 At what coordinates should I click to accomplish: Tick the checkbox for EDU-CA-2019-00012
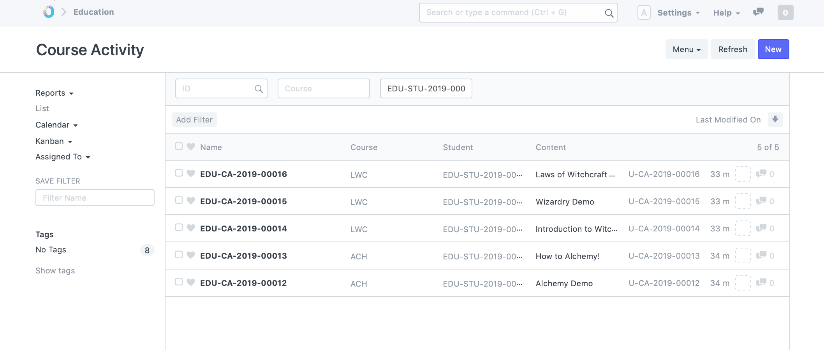click(x=179, y=282)
